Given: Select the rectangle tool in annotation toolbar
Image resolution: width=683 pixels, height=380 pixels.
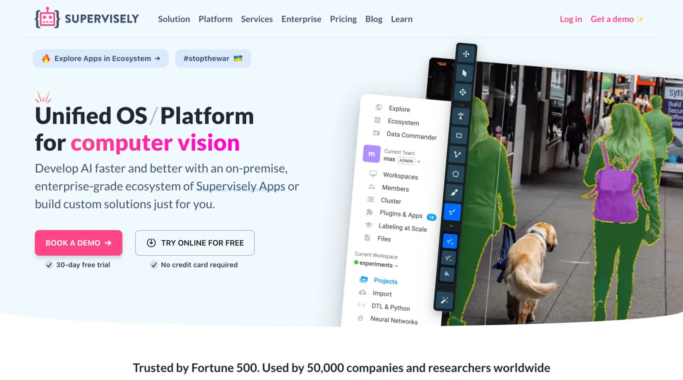Looking at the screenshot, I should 459,136.
